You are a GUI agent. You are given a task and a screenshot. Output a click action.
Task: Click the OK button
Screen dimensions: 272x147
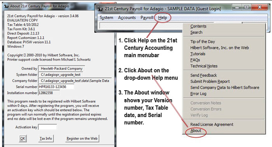(23, 138)
